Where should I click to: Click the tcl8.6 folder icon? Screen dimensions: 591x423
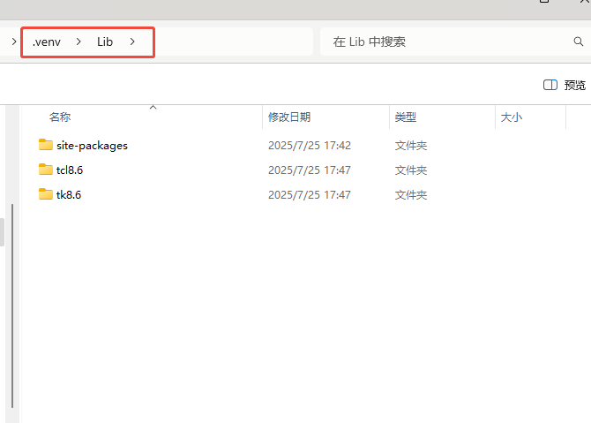pyautogui.click(x=46, y=170)
